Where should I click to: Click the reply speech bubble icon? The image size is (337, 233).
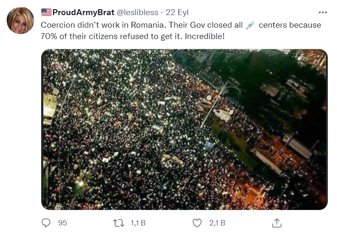pyautogui.click(x=47, y=223)
